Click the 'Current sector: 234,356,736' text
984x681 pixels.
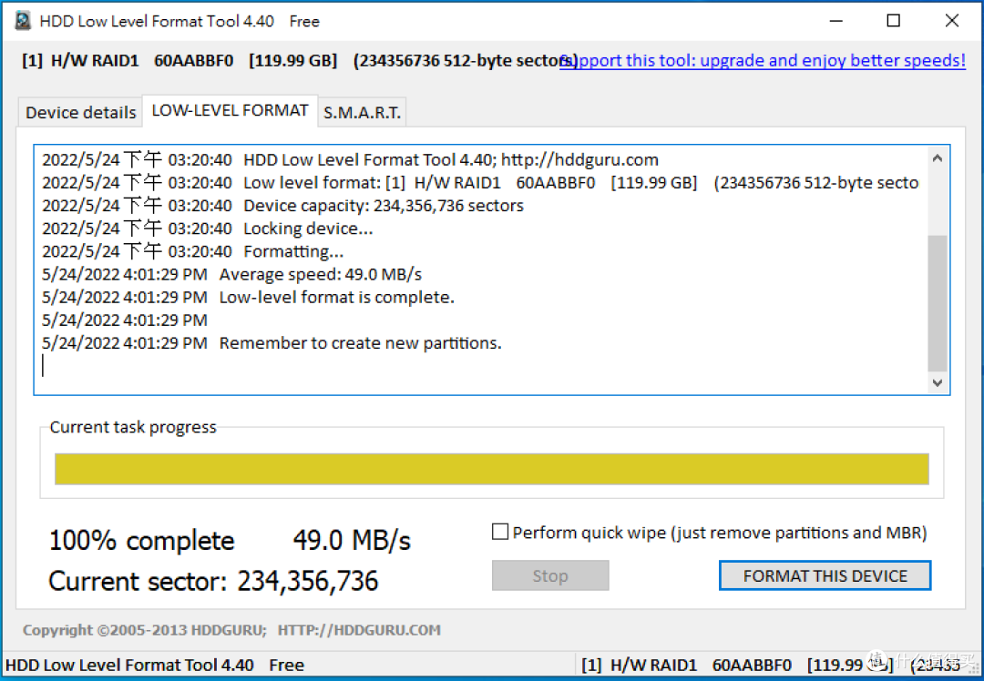[213, 581]
